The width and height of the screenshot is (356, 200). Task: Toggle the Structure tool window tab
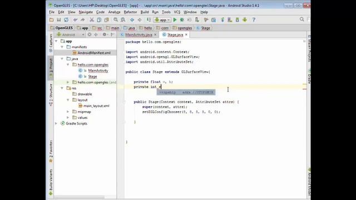pos(51,95)
